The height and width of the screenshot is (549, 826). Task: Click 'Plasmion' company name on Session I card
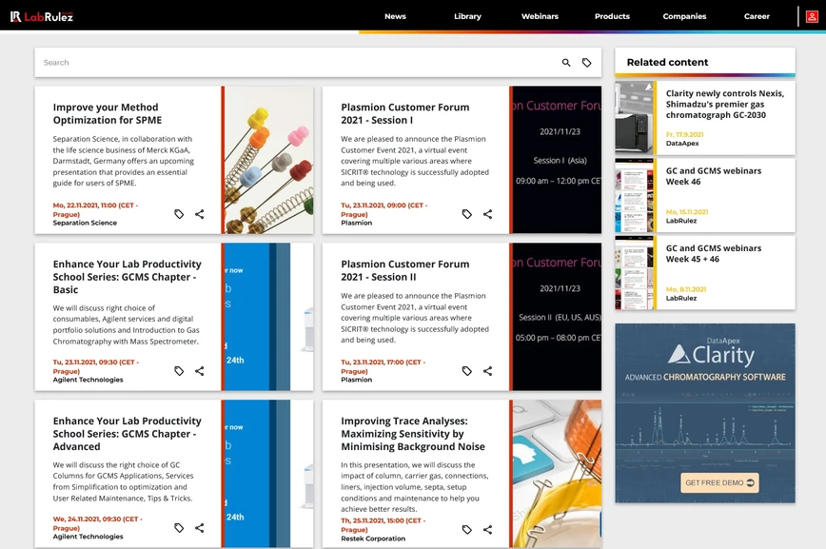[x=356, y=223]
